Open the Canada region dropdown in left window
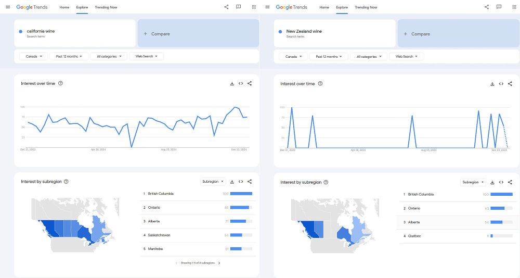 pos(33,56)
